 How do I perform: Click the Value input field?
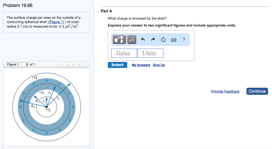[x=124, y=53]
